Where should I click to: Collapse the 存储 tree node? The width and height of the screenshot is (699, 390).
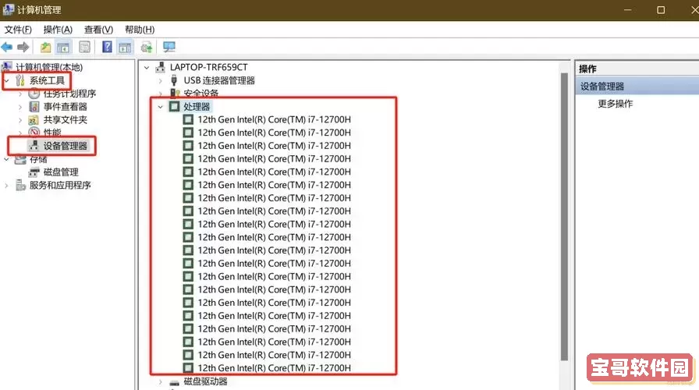7,159
